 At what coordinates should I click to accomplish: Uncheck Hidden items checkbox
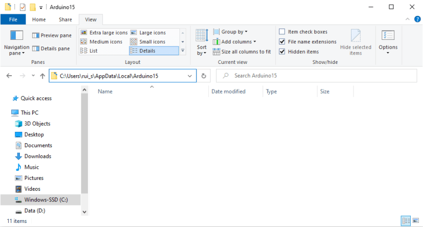pos(282,52)
